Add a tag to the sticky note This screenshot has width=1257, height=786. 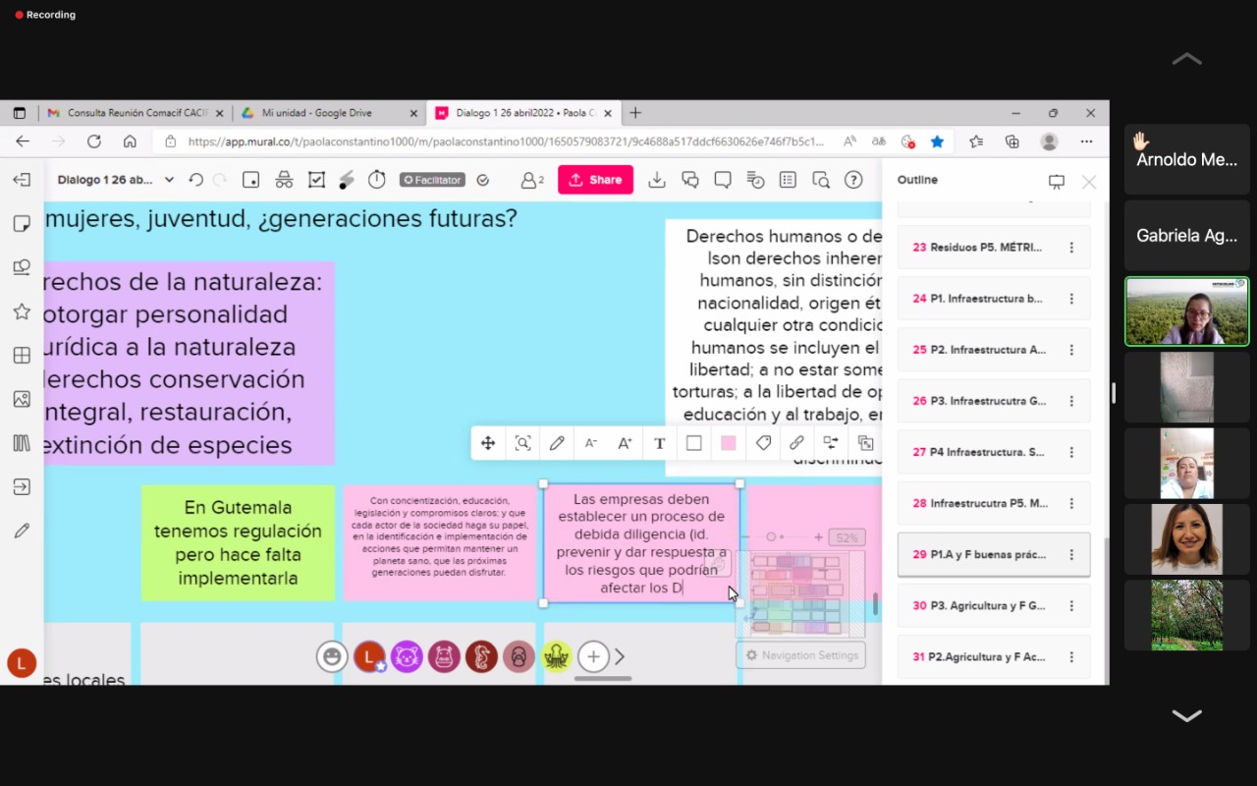coord(763,443)
